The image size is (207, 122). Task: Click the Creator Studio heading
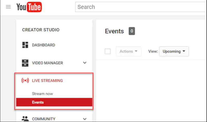(41, 30)
